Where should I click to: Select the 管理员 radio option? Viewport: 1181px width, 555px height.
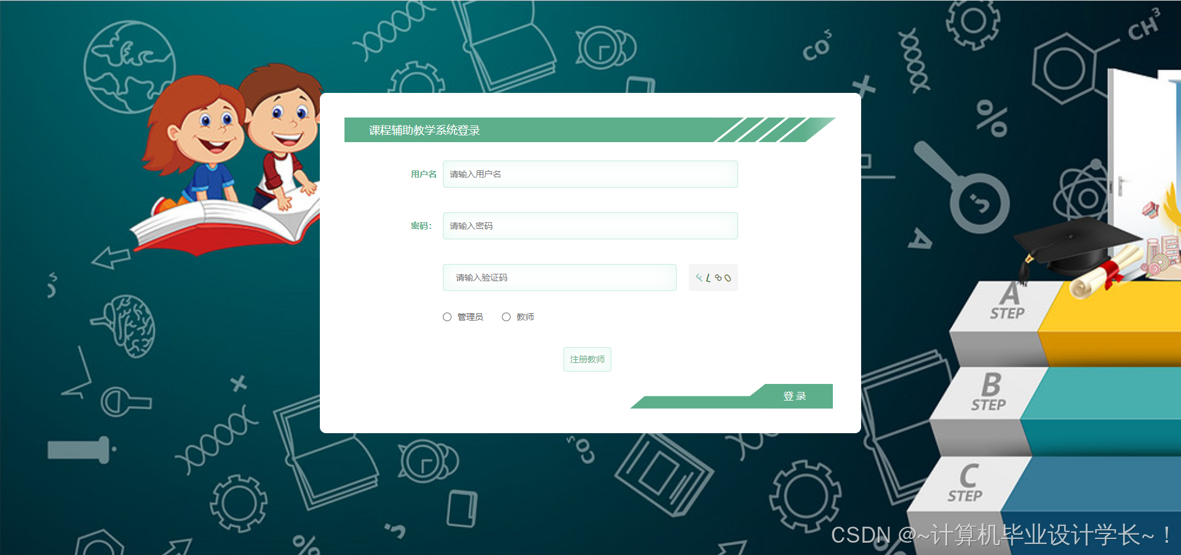(x=447, y=317)
